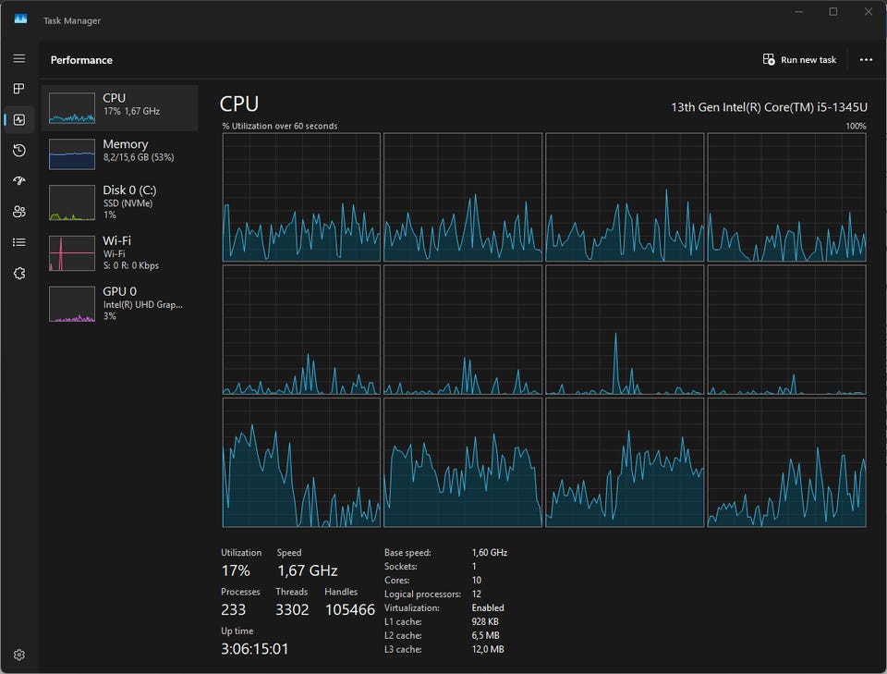View the Wi-Fi performance graph
887x674 pixels.
tap(119, 251)
